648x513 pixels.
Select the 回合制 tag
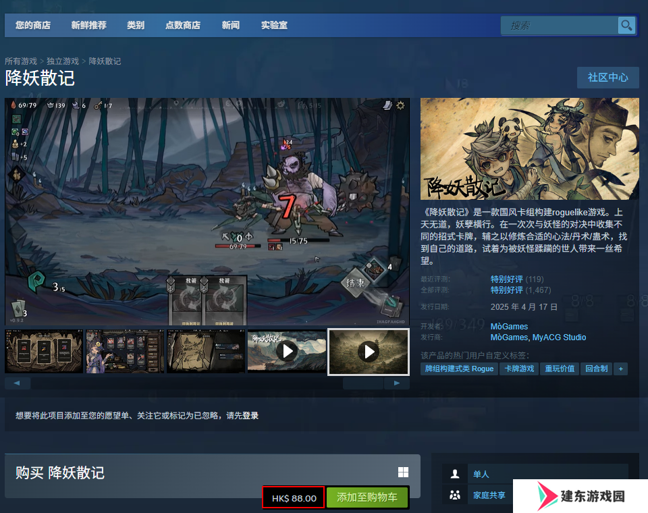pyautogui.click(x=596, y=369)
